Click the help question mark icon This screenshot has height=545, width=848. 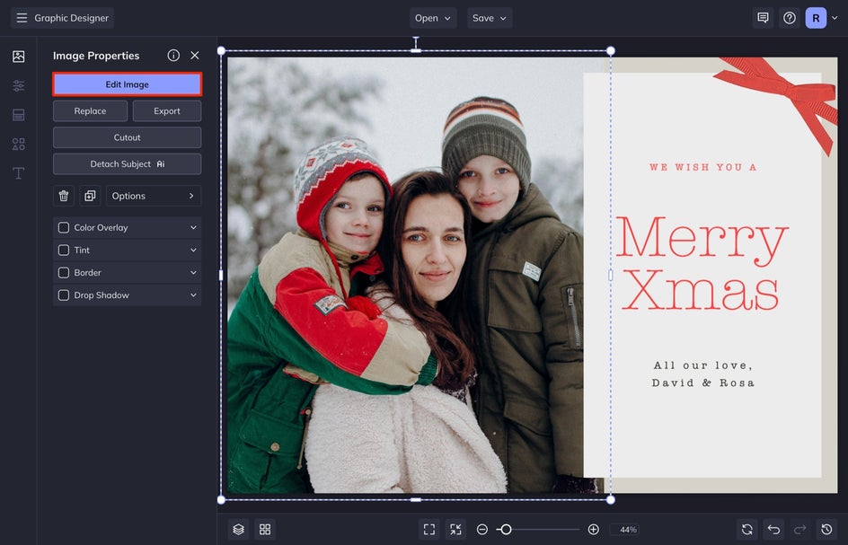[790, 18]
